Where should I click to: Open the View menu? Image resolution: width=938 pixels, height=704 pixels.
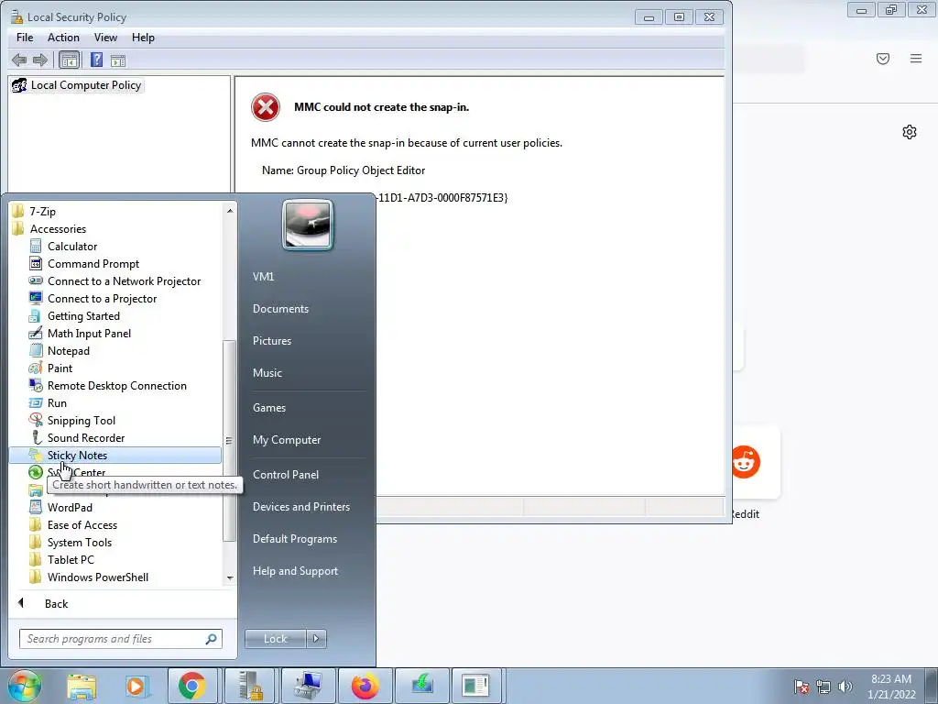click(105, 37)
